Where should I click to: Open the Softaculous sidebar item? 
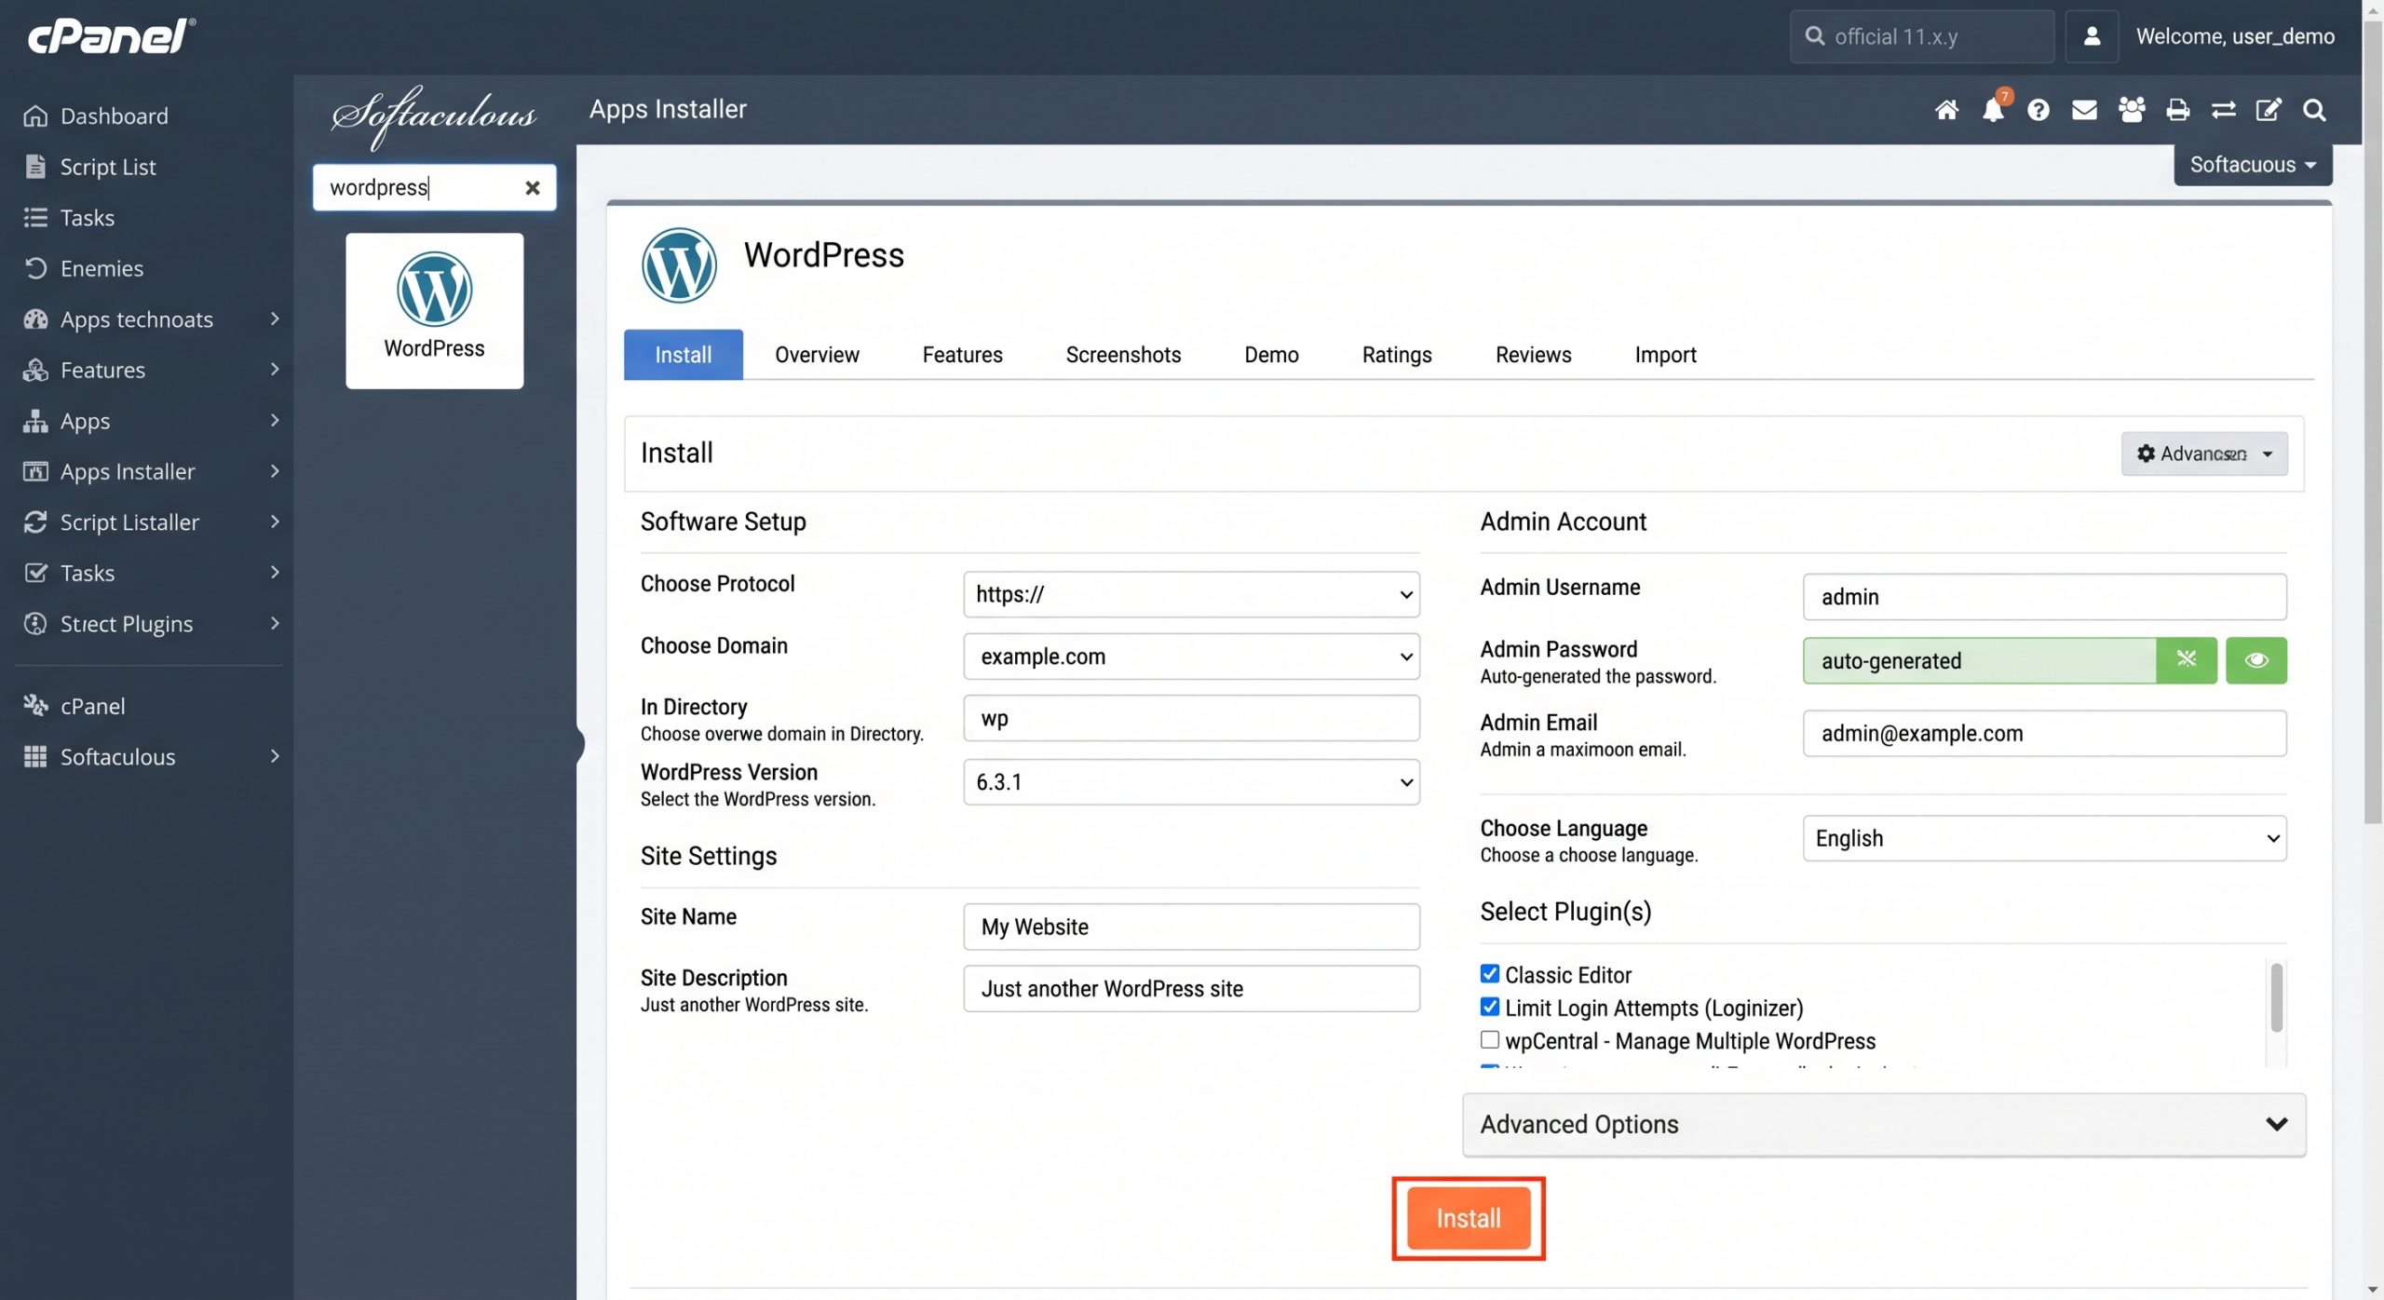149,757
